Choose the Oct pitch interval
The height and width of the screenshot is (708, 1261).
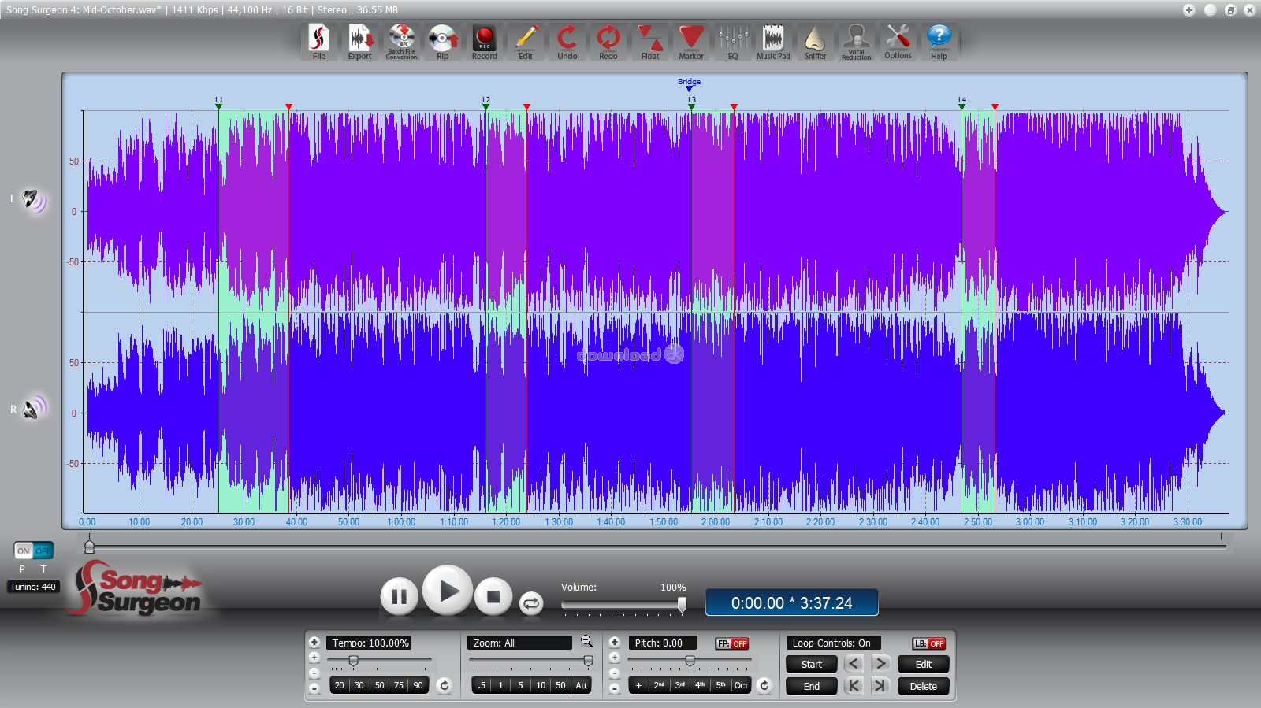click(741, 685)
